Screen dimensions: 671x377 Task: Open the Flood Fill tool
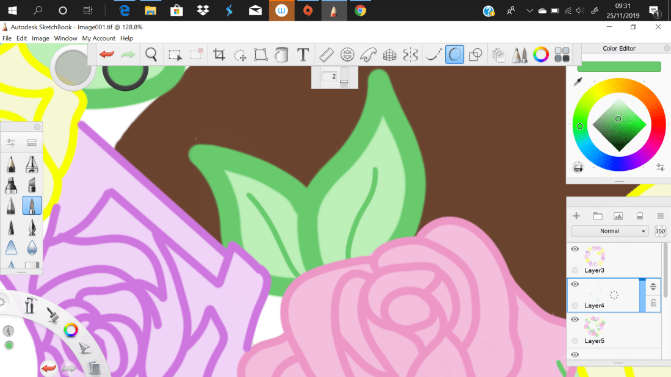[x=281, y=54]
